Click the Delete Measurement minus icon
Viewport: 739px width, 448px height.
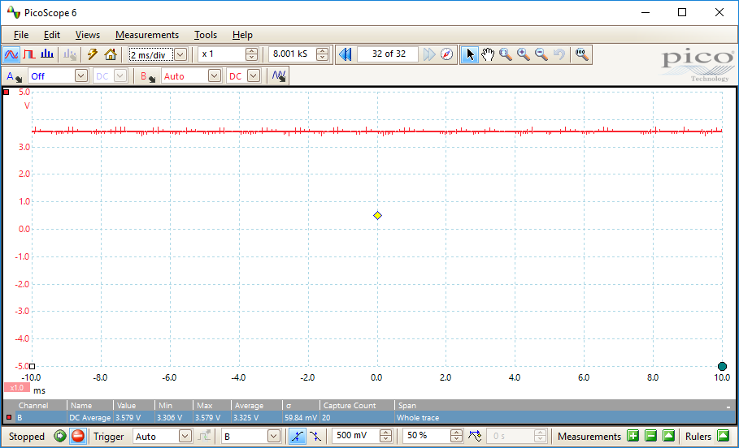coord(651,437)
